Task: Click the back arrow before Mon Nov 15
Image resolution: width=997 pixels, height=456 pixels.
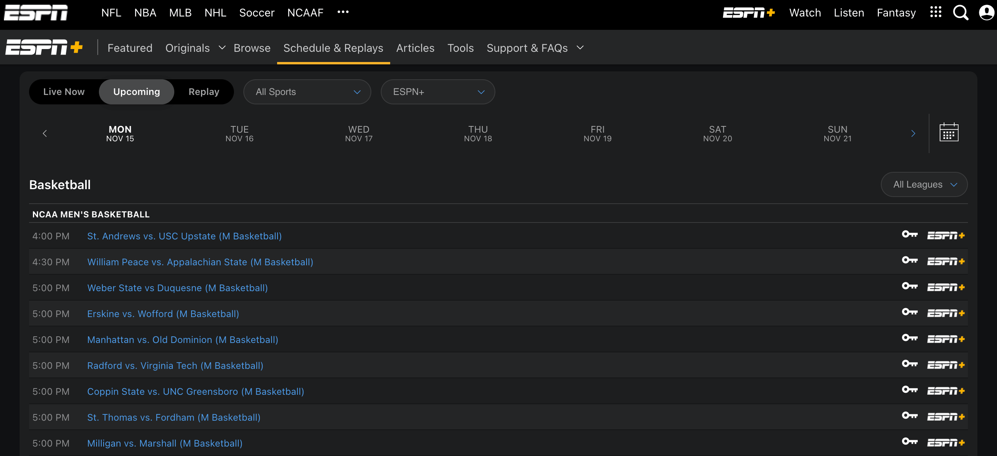Action: [45, 133]
